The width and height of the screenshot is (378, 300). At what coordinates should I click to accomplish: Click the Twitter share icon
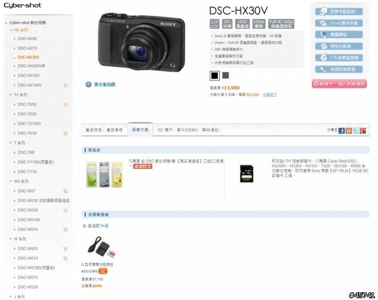356,131
